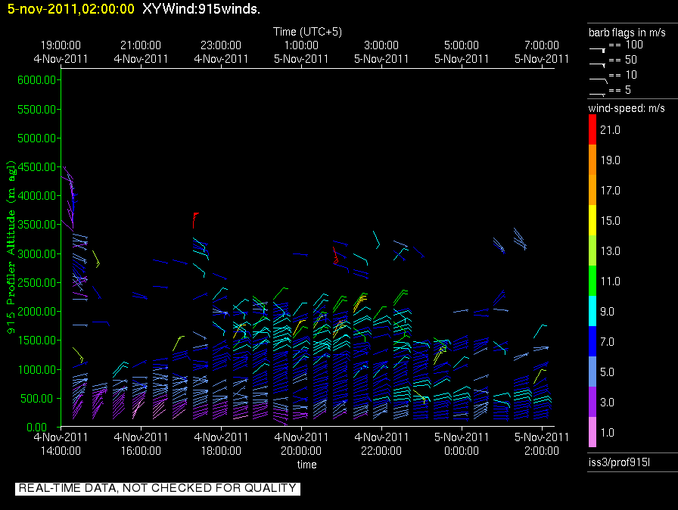Image resolution: width=678 pixels, height=510 pixels.
Task: Select the cyan 9.0 wind-speed color band
Action: tap(592, 311)
